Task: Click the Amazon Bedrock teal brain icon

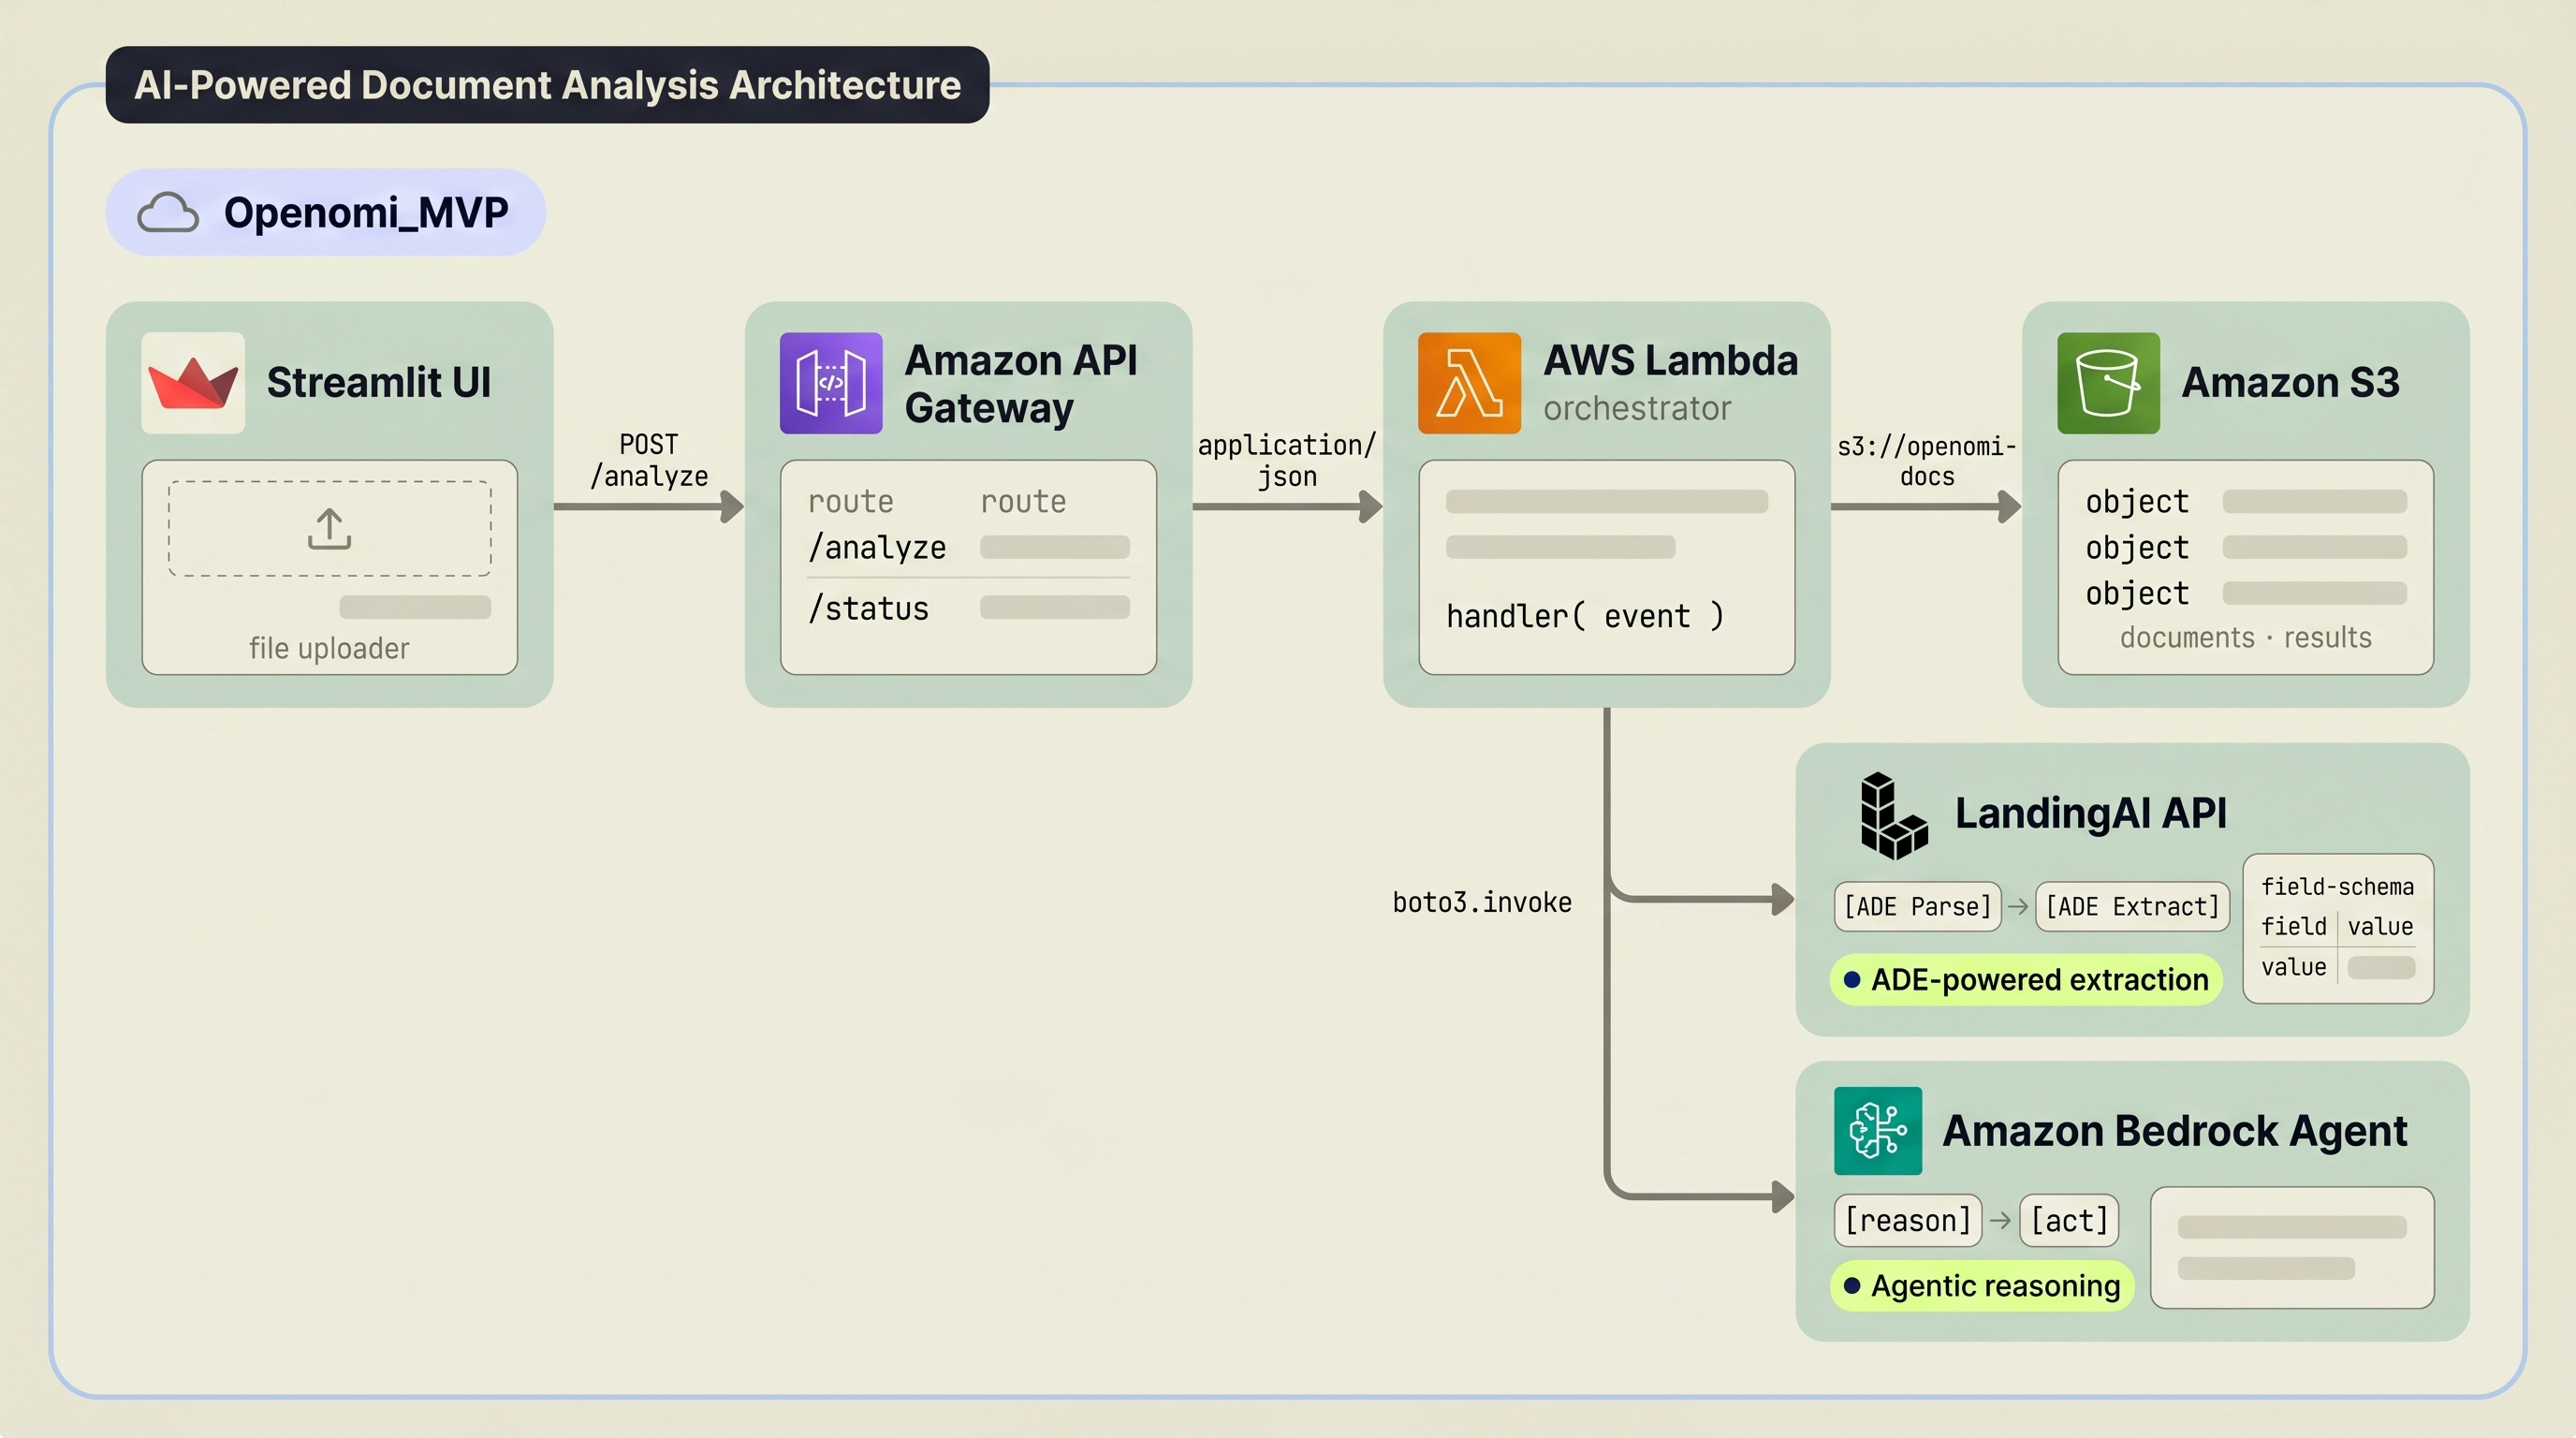Action: (x=1877, y=1130)
